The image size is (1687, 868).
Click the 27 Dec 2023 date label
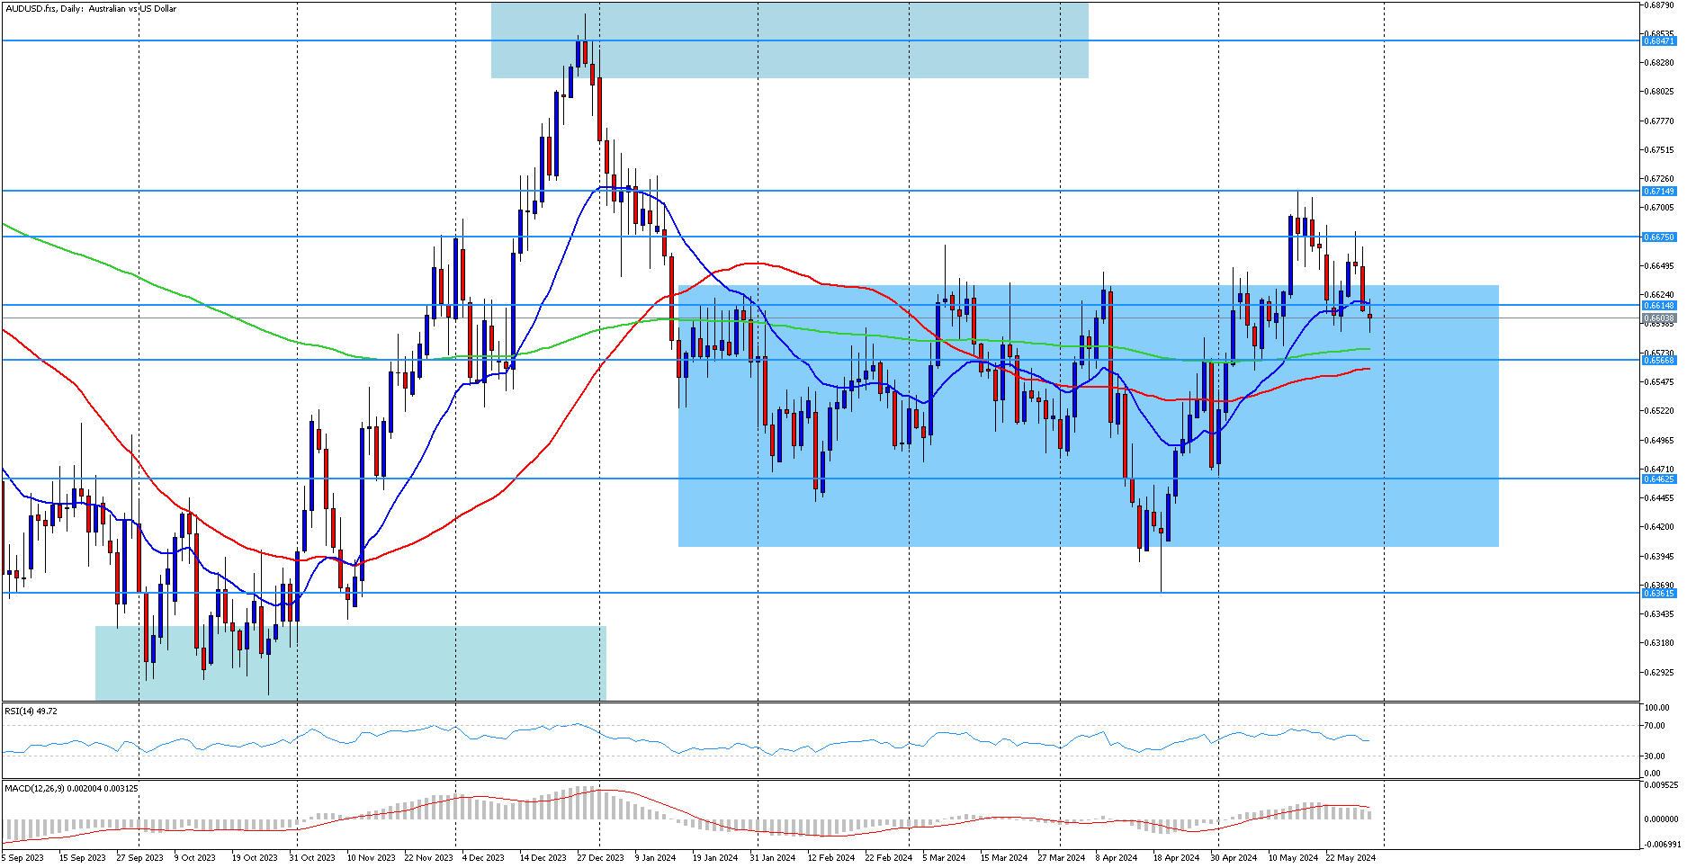[601, 858]
